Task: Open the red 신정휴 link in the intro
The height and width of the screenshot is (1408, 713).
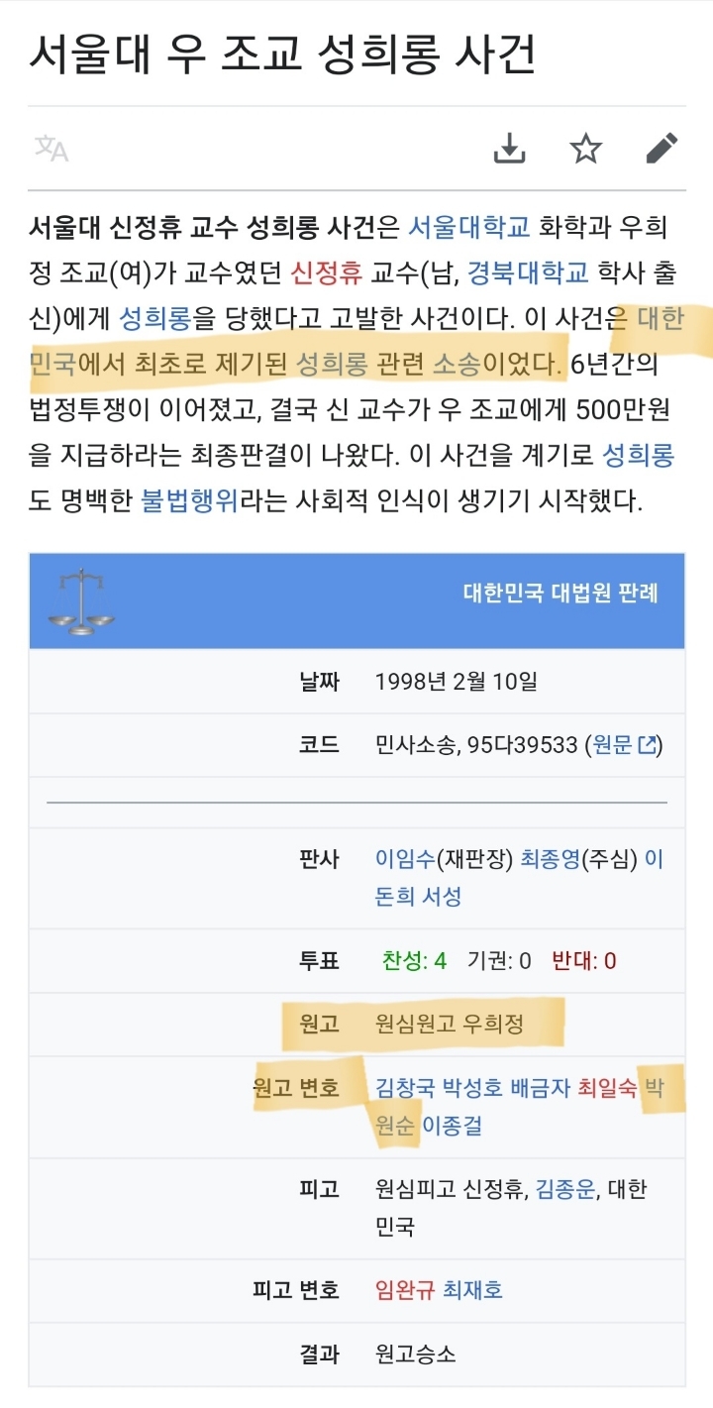Action: point(326,271)
